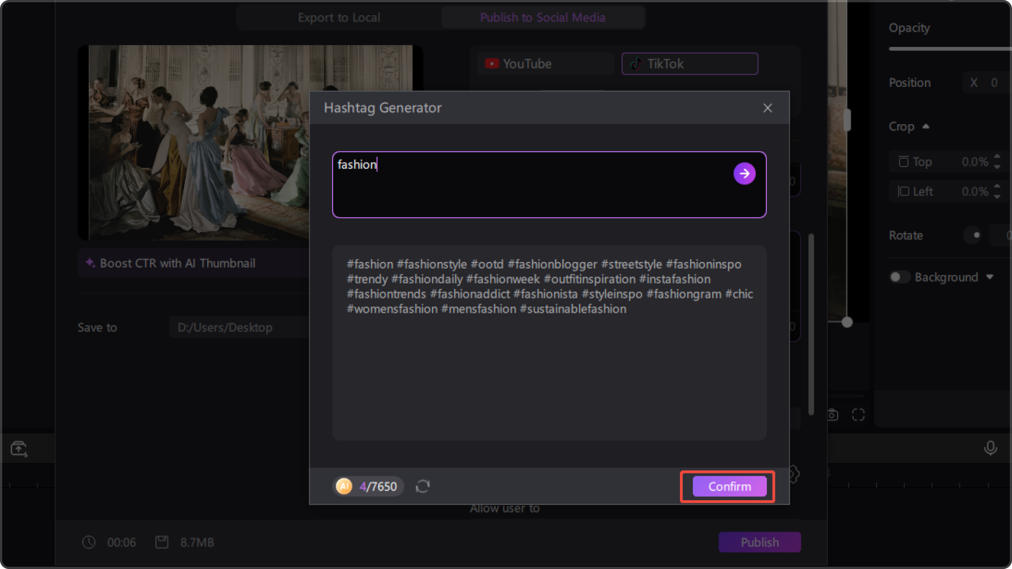Open Boost CTR with AI Thumbnail
Image resolution: width=1012 pixels, height=569 pixels.
point(194,263)
